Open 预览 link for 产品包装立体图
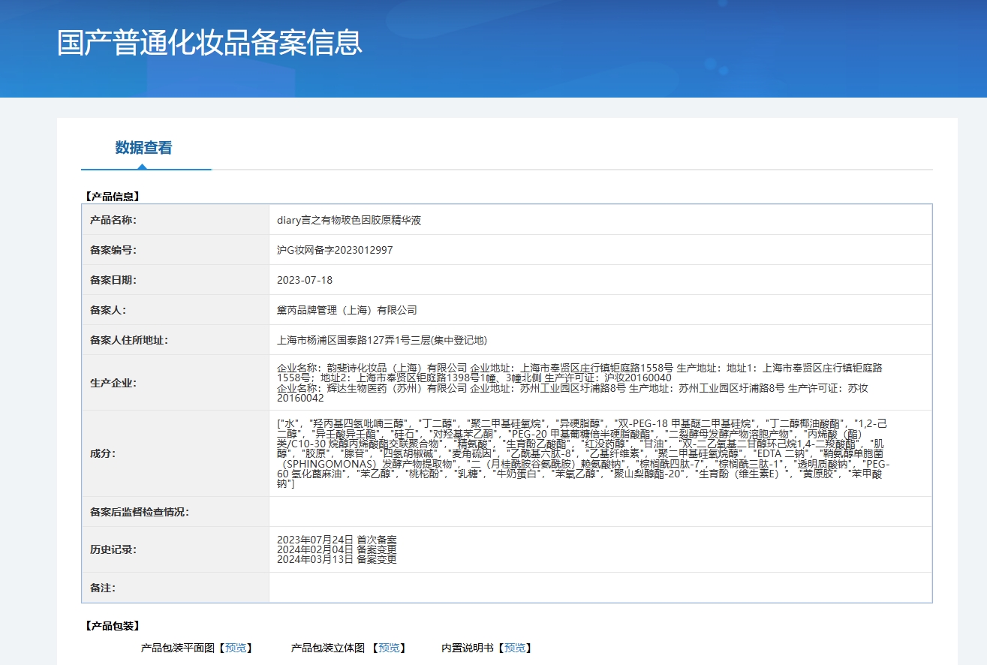 click(388, 648)
